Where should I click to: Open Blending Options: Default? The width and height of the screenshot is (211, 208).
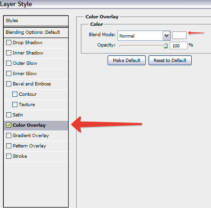click(x=36, y=32)
